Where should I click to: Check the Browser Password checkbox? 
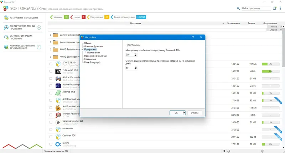tap(51, 115)
